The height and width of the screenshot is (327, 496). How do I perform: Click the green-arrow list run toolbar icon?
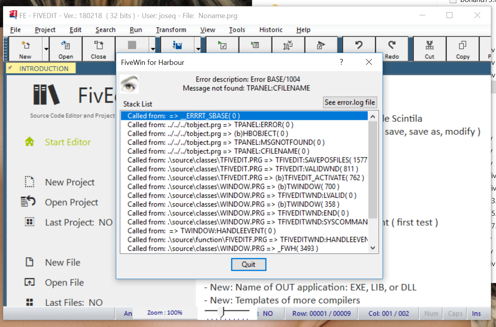[x=255, y=45]
